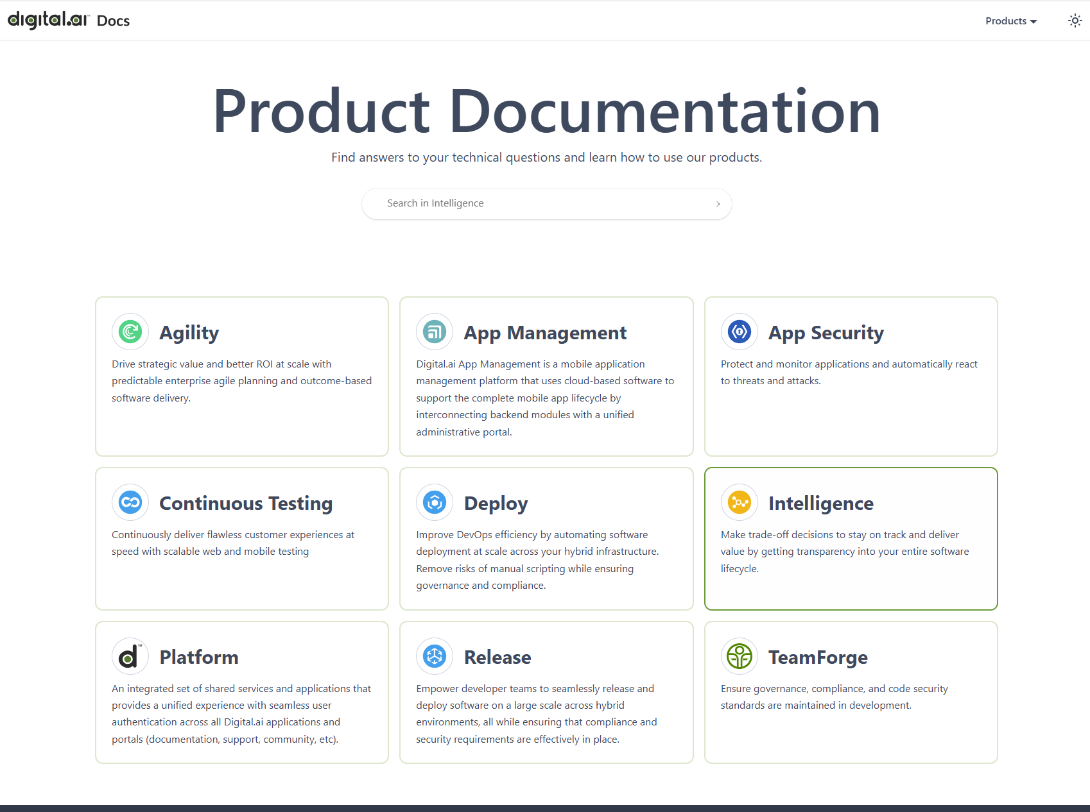This screenshot has height=812, width=1090.
Task: Click the Intelligence yellow icon
Action: (740, 502)
